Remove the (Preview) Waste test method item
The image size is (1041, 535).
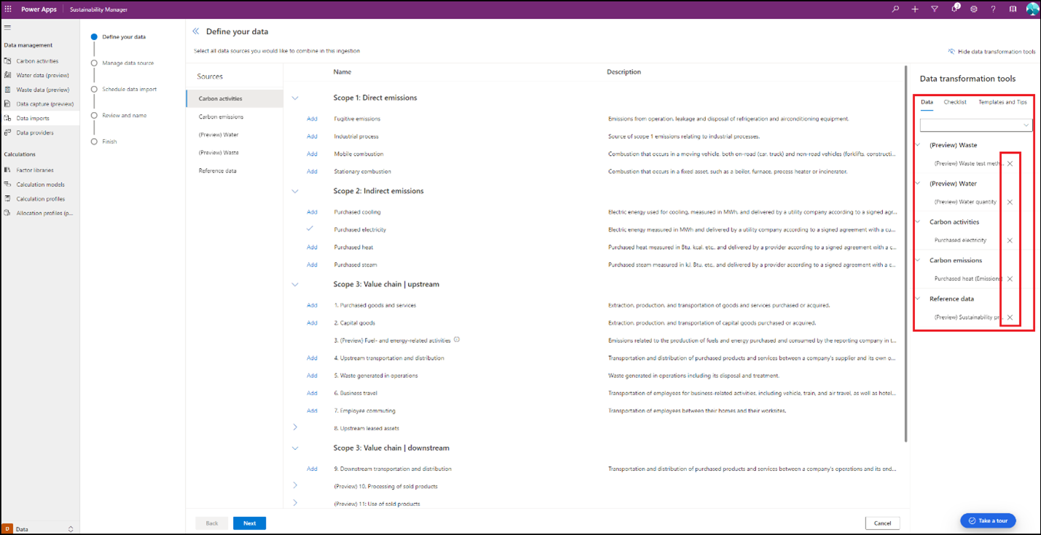click(1010, 164)
